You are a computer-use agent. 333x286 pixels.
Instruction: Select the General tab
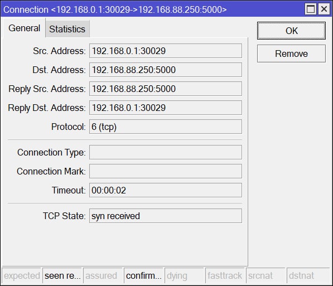point(24,28)
